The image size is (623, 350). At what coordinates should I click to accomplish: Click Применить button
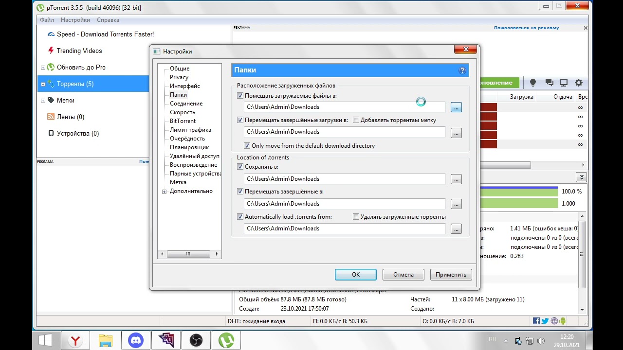point(451,275)
